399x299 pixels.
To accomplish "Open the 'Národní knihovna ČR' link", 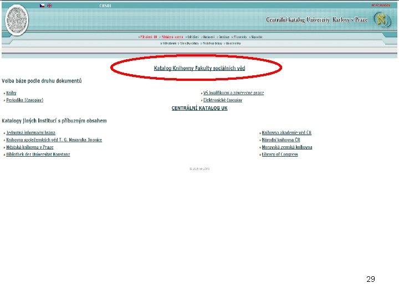I will point(281,140).
